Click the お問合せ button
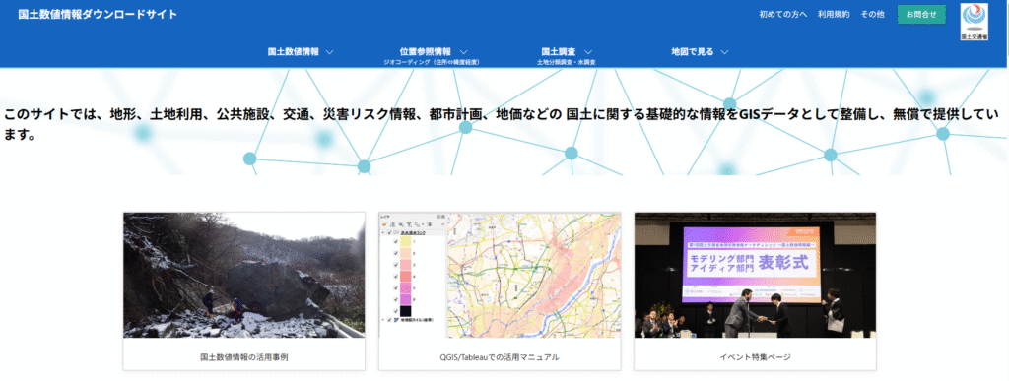The height and width of the screenshot is (381, 1009). [x=921, y=14]
